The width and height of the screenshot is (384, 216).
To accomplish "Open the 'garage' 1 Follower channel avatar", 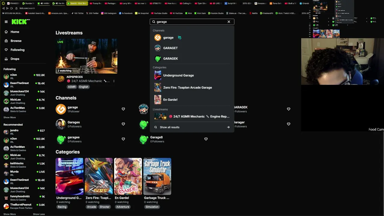I will (x=61, y=109).
